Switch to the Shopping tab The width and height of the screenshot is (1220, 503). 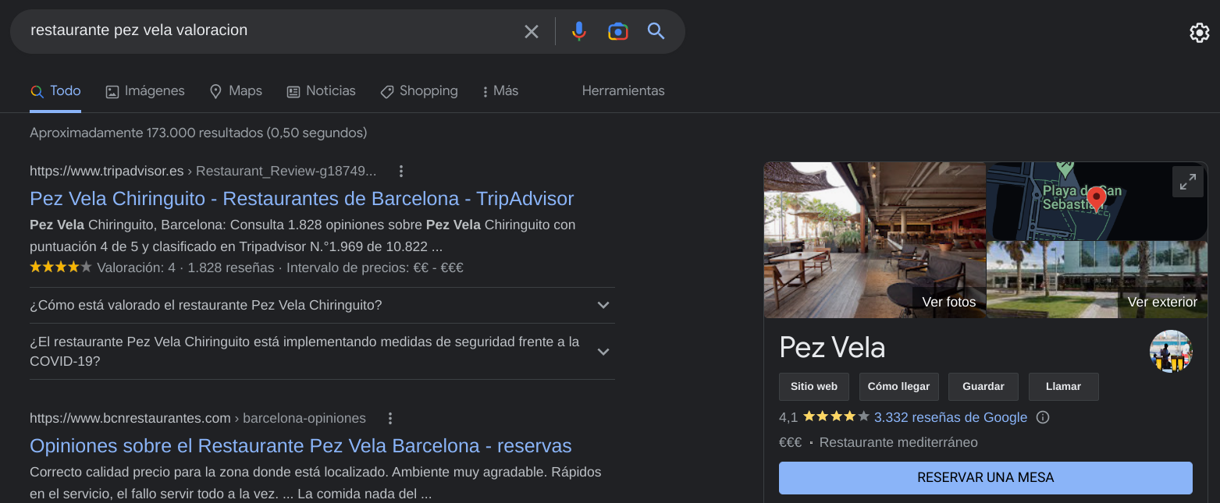[419, 91]
